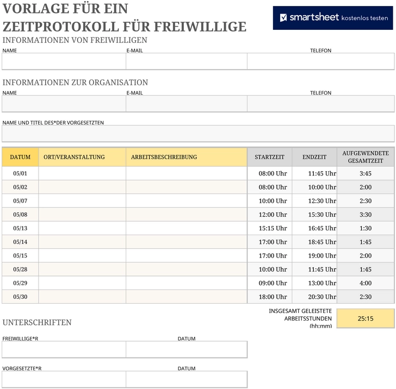Image resolution: width=396 pixels, height=389 pixels.
Task: Click the date cell 05/13
Action: 20,228
